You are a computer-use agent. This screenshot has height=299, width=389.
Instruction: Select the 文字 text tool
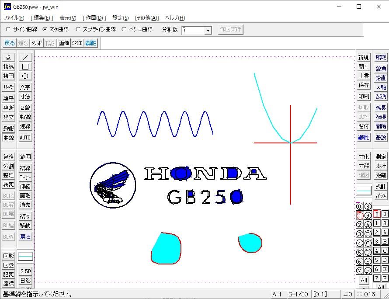point(25,87)
